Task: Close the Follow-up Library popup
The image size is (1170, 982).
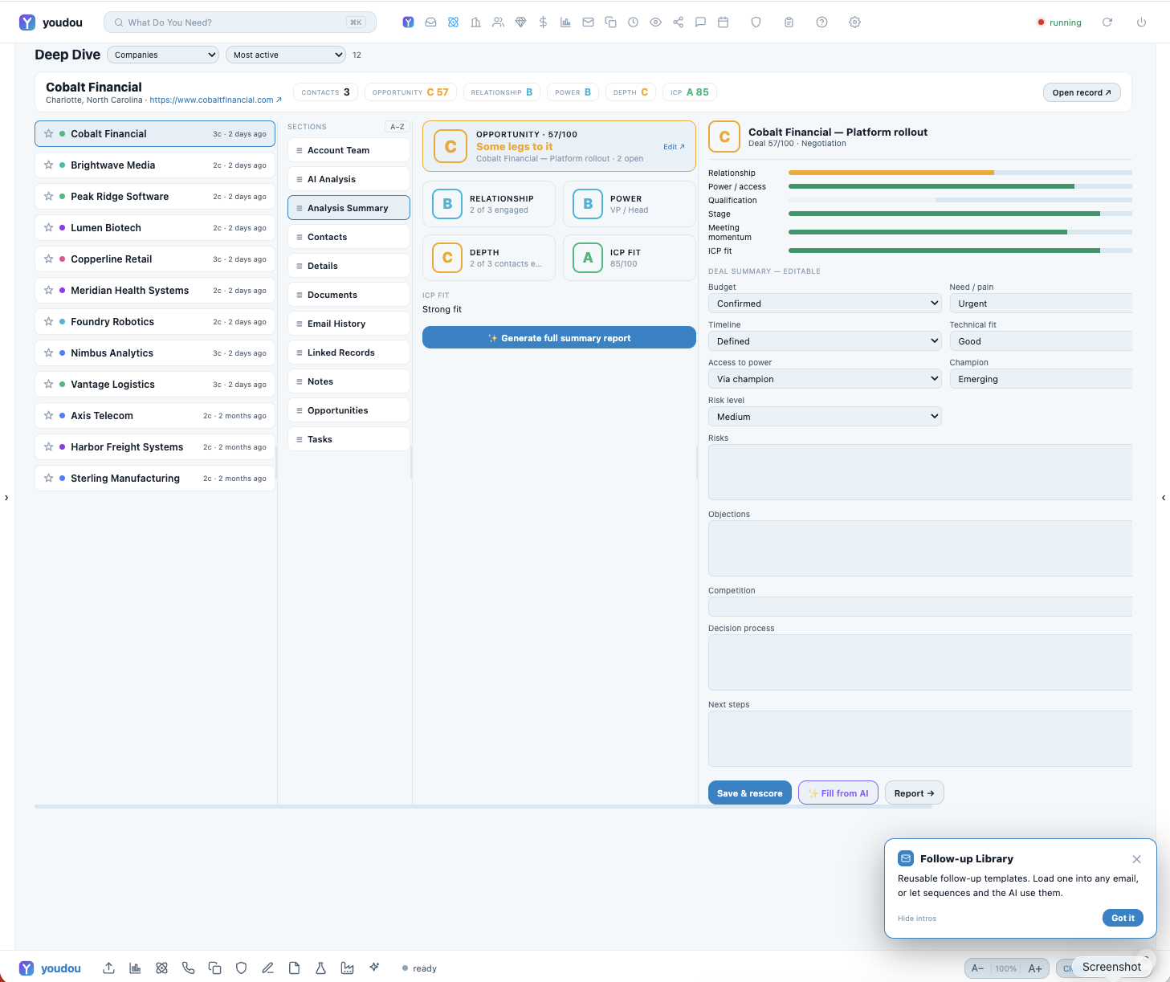Action: pyautogui.click(x=1136, y=859)
